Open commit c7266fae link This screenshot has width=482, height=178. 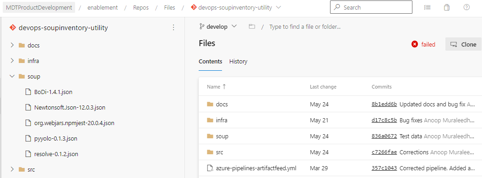pos(384,152)
